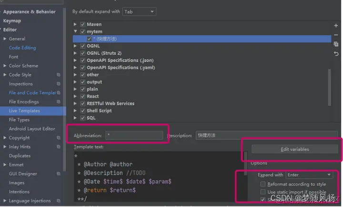
Task: Expand the OGNL template group arrow
Action: click(x=75, y=46)
